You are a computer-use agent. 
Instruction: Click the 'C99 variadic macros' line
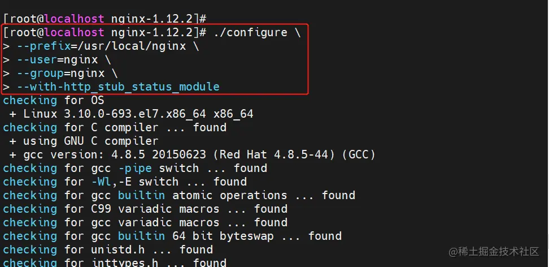click(x=145, y=209)
